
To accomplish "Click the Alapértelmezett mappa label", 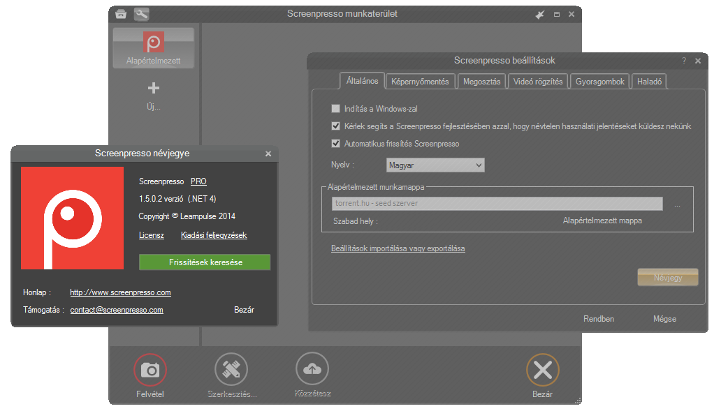I will (602, 221).
